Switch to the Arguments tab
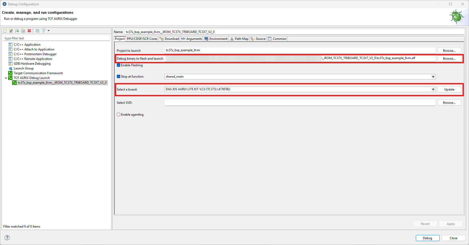The height and width of the screenshot is (245, 469). [x=192, y=39]
